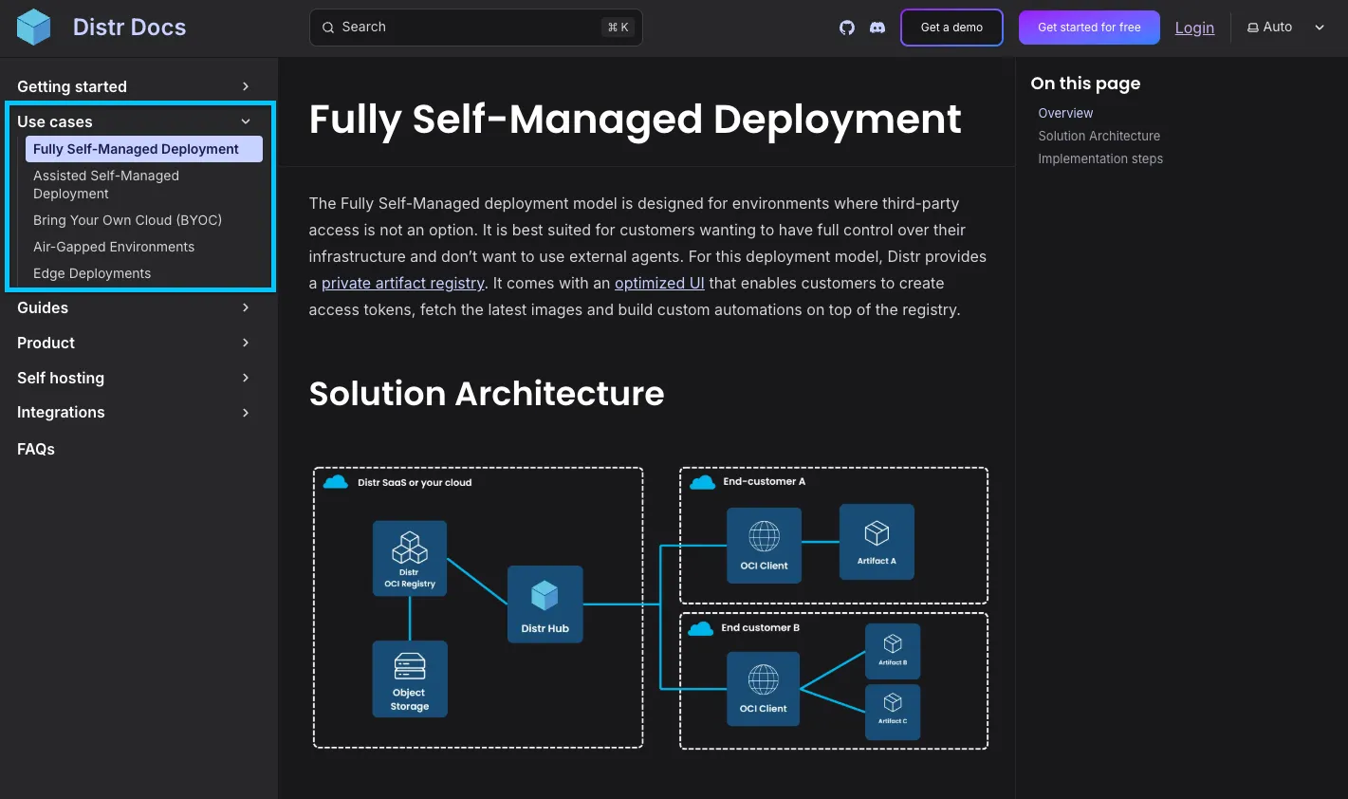1348x799 pixels.
Task: Follow the private artifact registry link
Action: (x=403, y=283)
